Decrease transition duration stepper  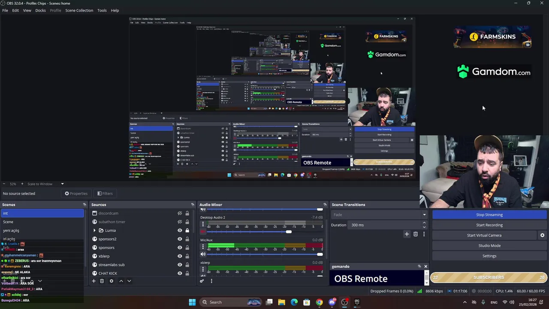(x=424, y=227)
